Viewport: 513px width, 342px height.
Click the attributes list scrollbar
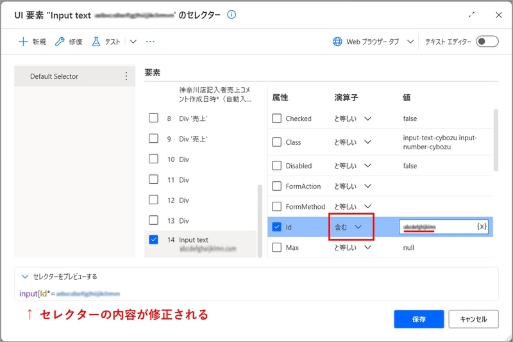click(496, 140)
